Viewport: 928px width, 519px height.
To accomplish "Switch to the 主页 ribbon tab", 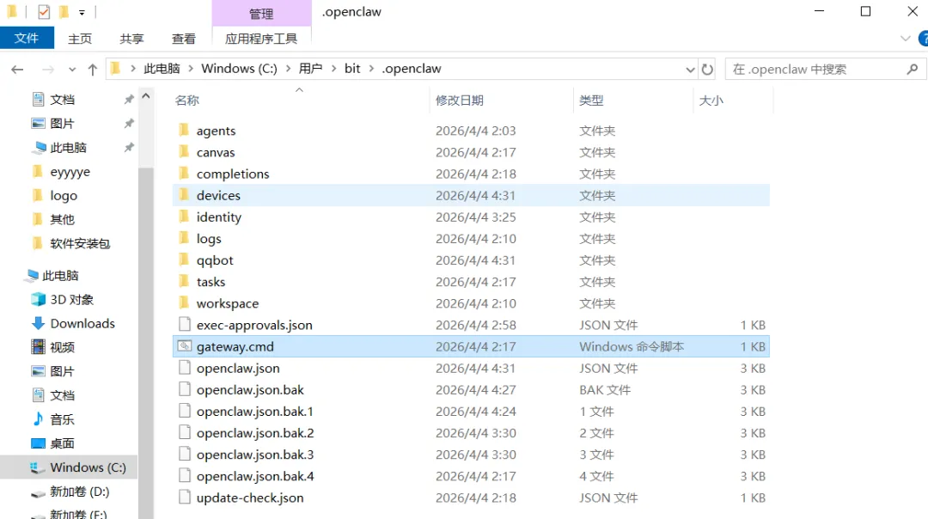I will click(x=80, y=39).
